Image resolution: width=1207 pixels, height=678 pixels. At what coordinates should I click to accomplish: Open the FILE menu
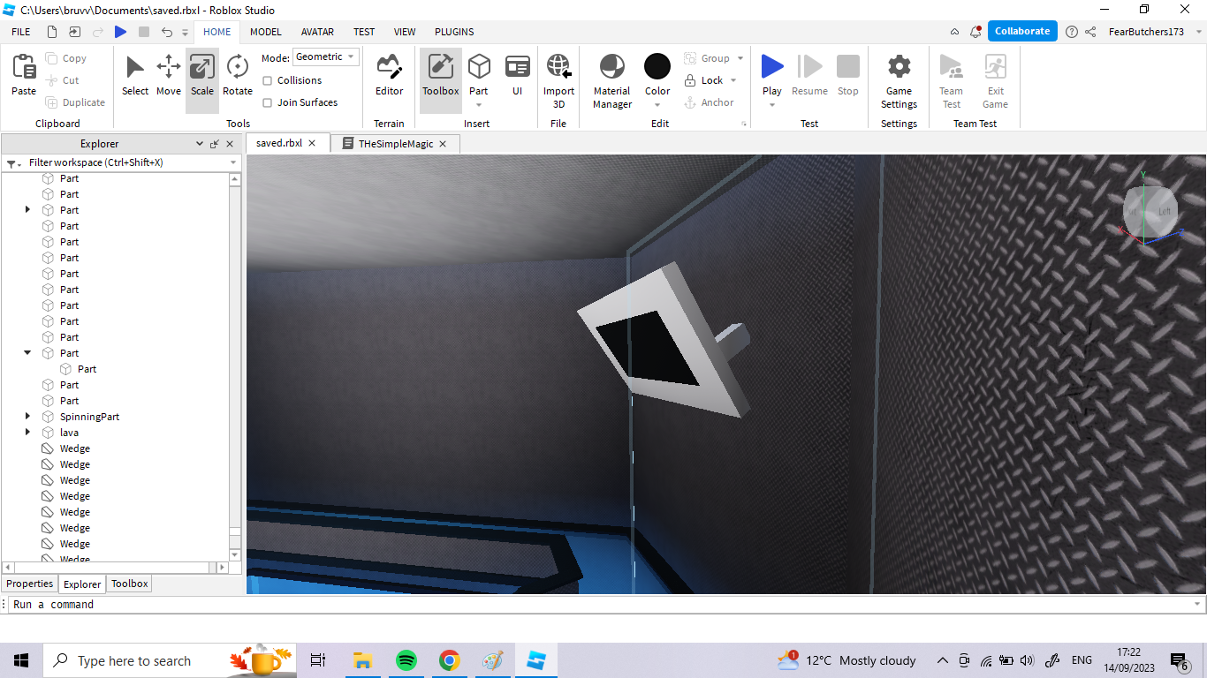point(21,32)
